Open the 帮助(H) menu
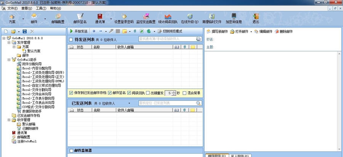The height and width of the screenshot is (157, 343). click(x=56, y=8)
